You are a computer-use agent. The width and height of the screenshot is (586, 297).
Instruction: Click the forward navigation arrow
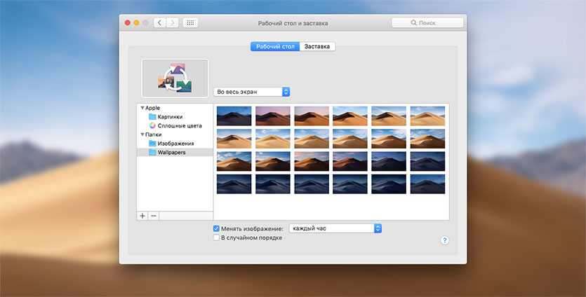pos(173,23)
